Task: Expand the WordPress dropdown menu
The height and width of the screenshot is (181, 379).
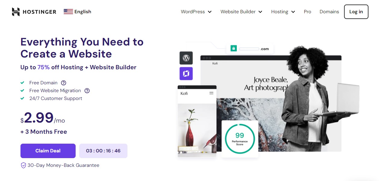Action: [x=196, y=12]
